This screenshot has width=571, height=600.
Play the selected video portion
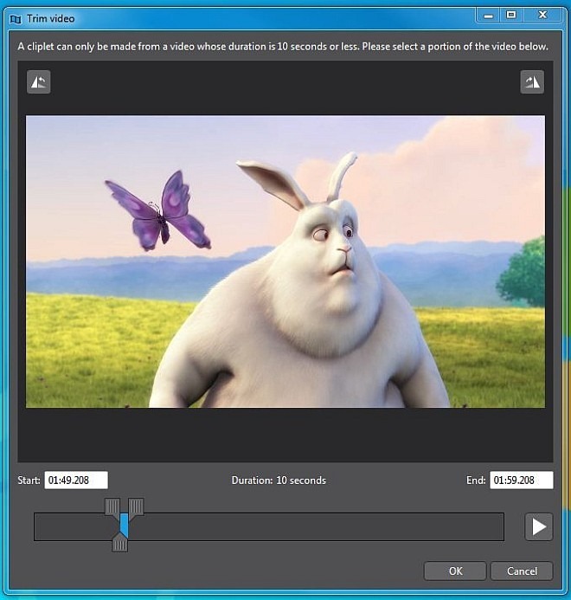pyautogui.click(x=538, y=526)
